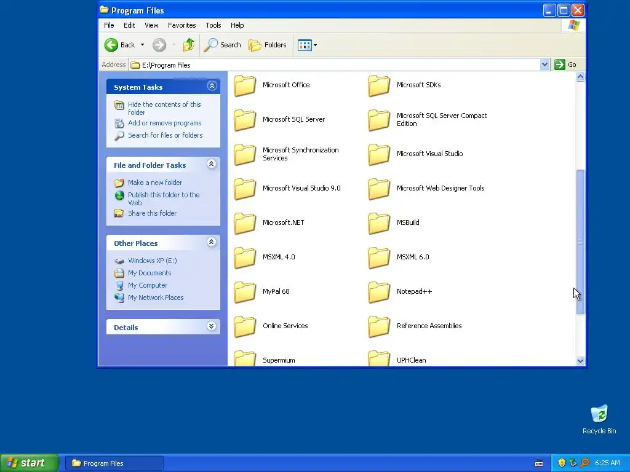Image resolution: width=630 pixels, height=472 pixels.
Task: Select Microsoft SQL Server Compact Edition folder icon
Action: [x=379, y=120]
